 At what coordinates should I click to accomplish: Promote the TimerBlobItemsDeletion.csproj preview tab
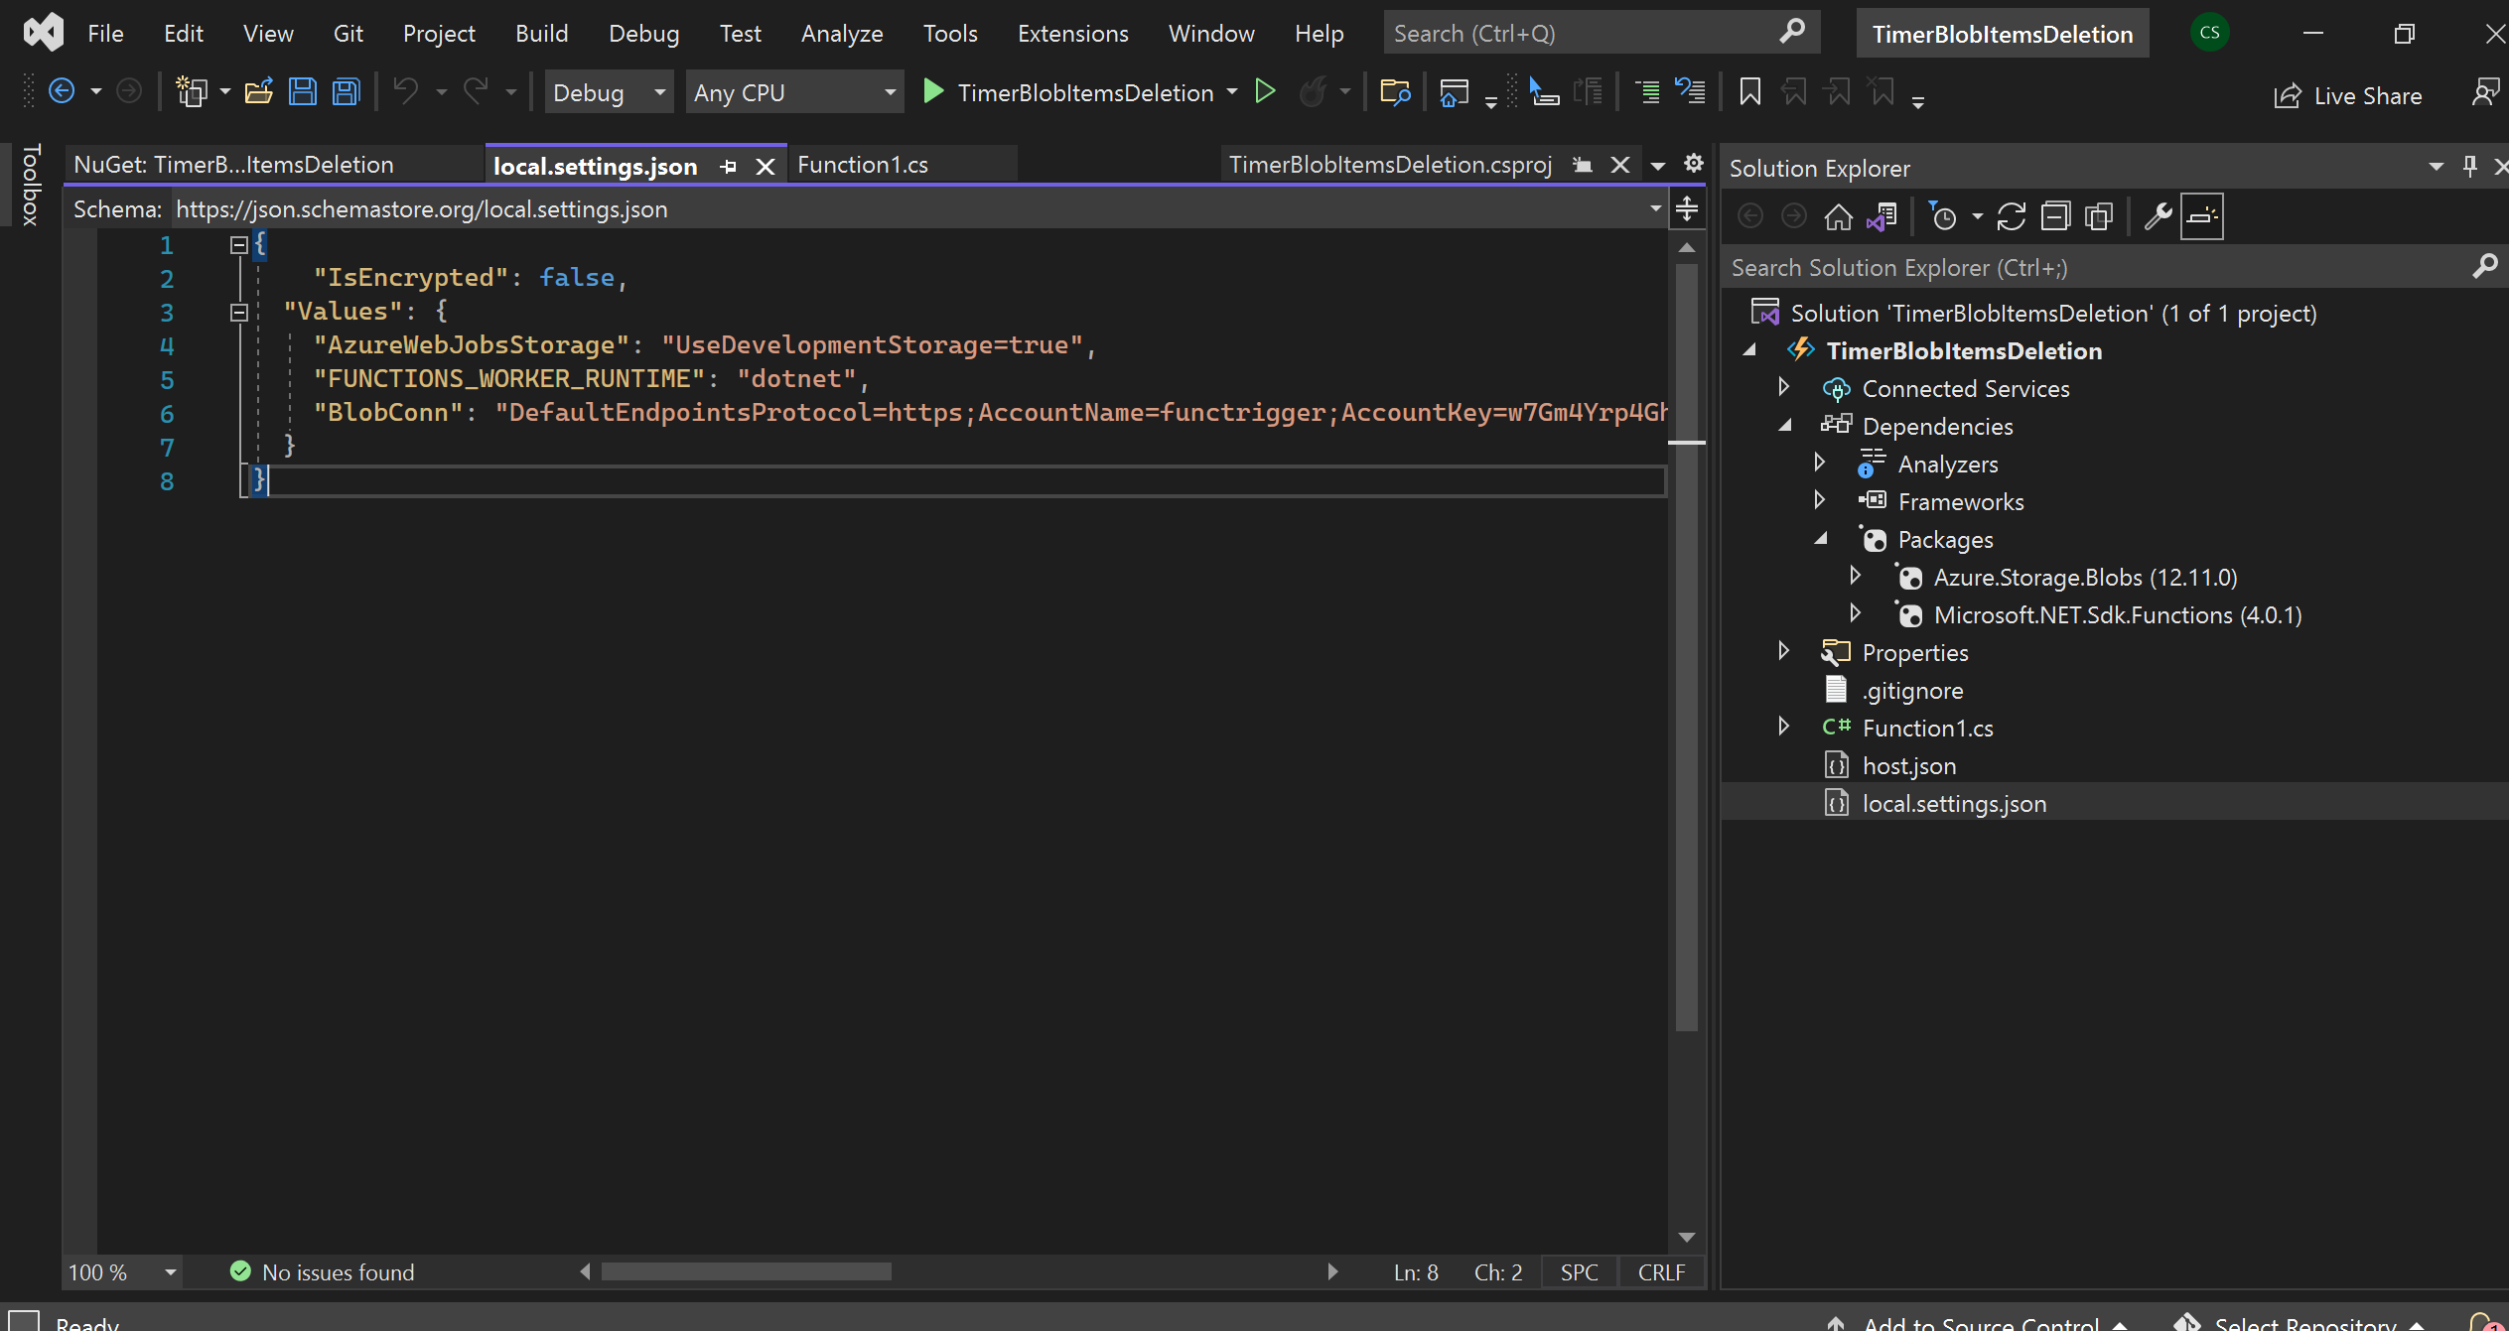tap(1583, 166)
